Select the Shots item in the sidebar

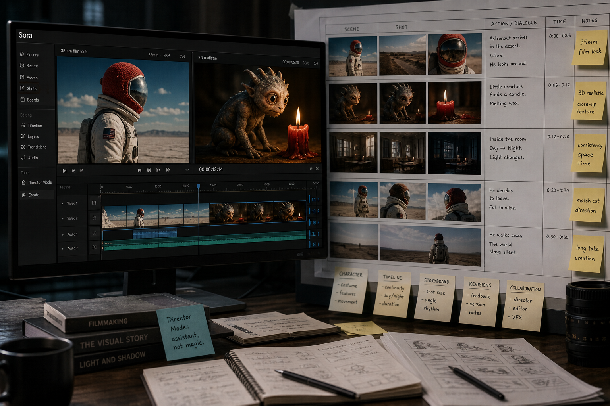[28, 88]
